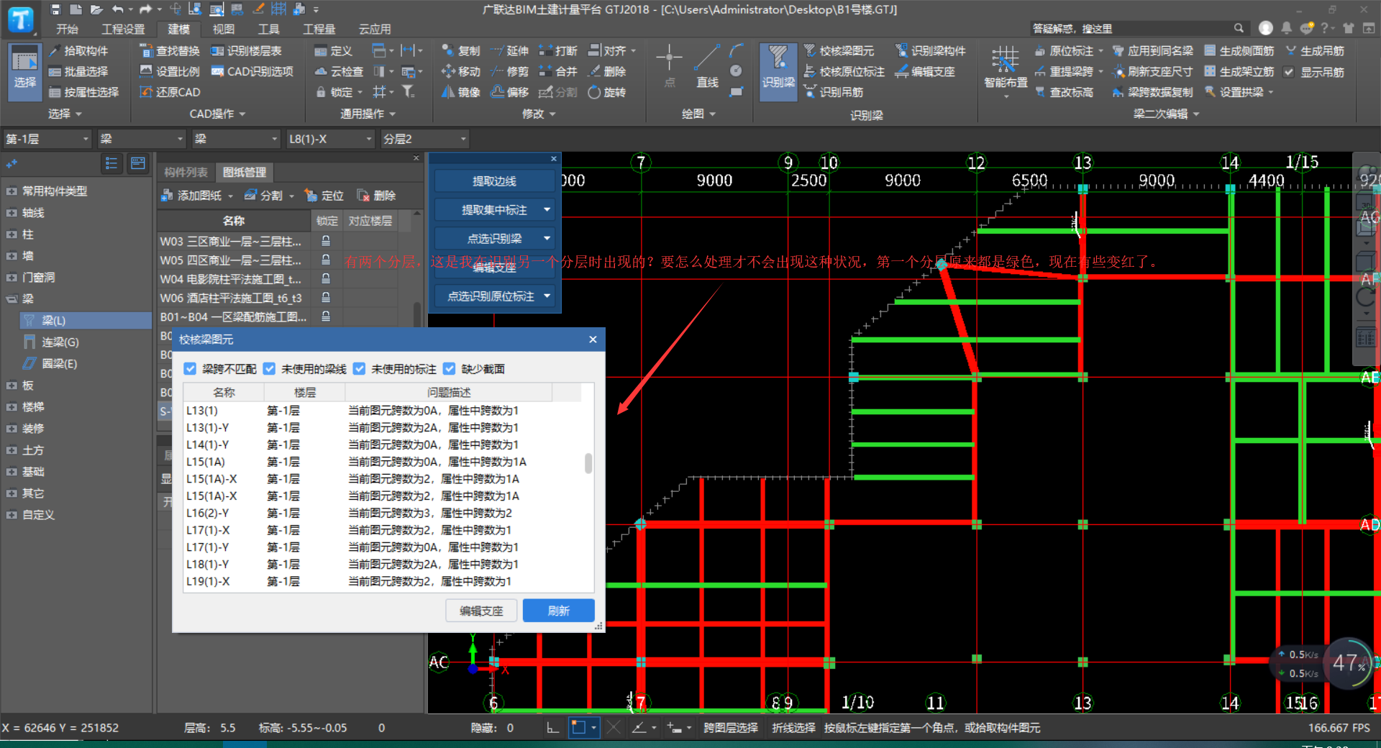1381x748 pixels.
Task: Open the 视图 ribbon tab
Action: (x=223, y=29)
